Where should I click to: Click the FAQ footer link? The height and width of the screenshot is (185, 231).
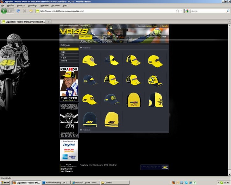click(106, 165)
